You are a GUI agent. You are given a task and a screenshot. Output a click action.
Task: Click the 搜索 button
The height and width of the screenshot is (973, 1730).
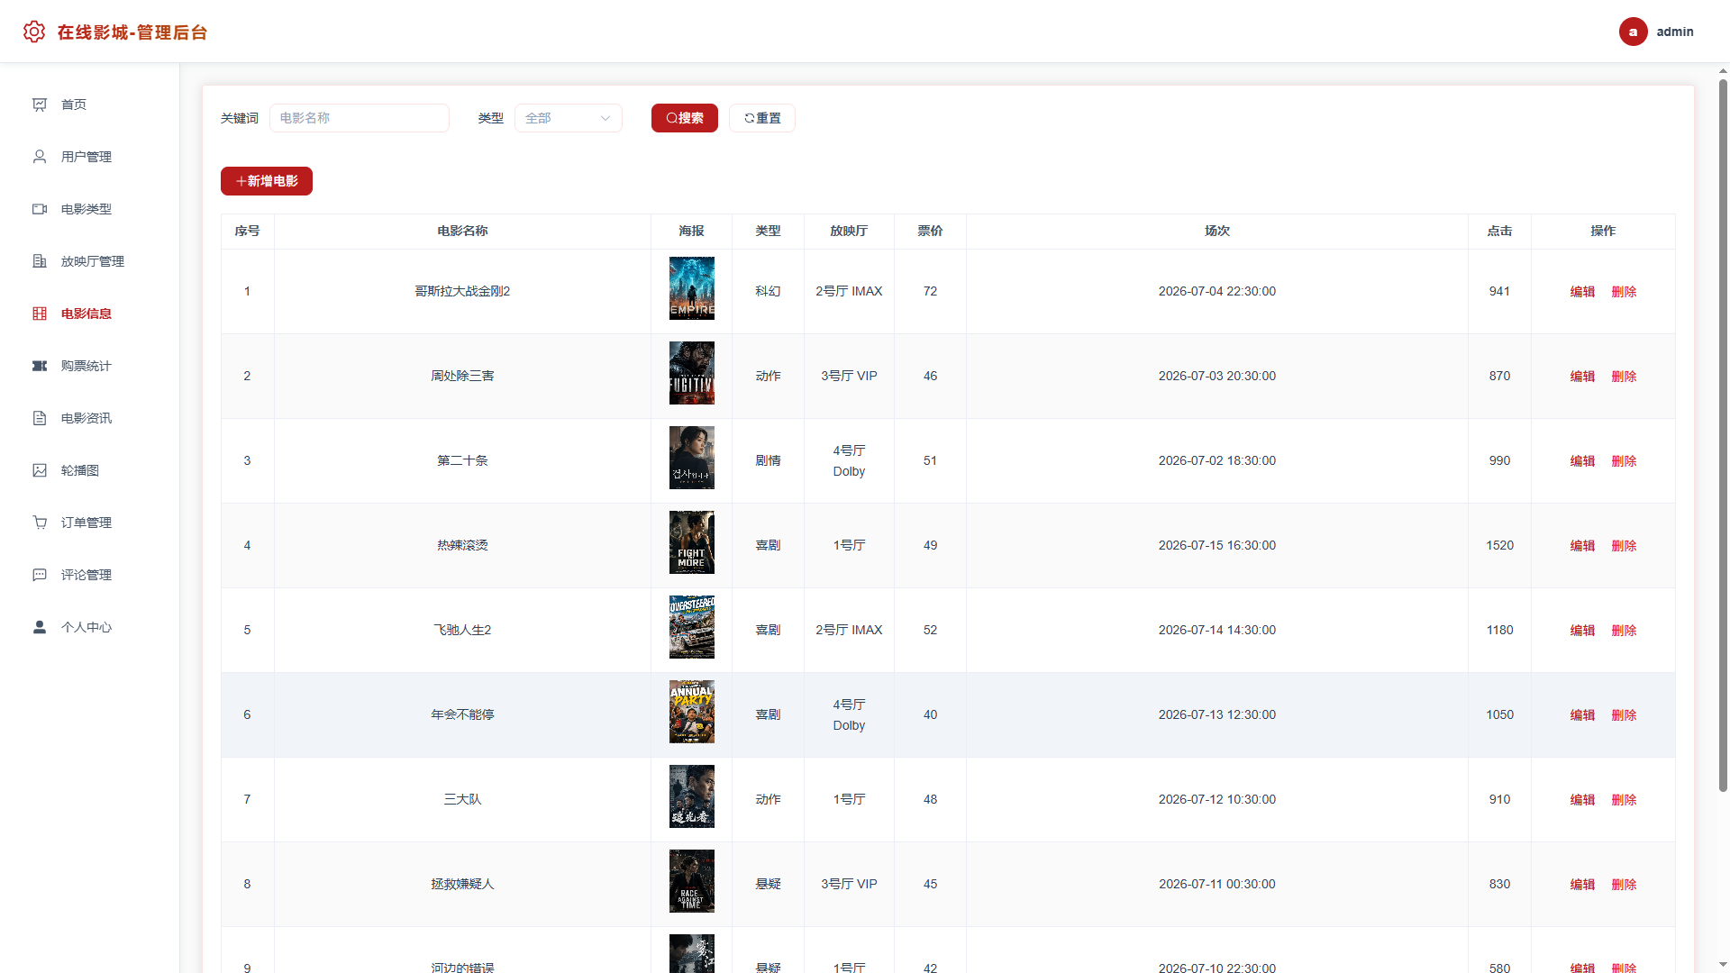[685, 118]
